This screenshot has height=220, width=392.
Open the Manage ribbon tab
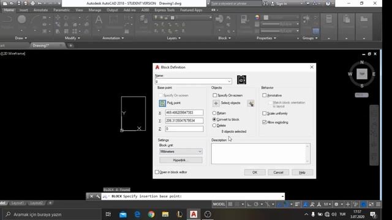[x=95, y=10]
